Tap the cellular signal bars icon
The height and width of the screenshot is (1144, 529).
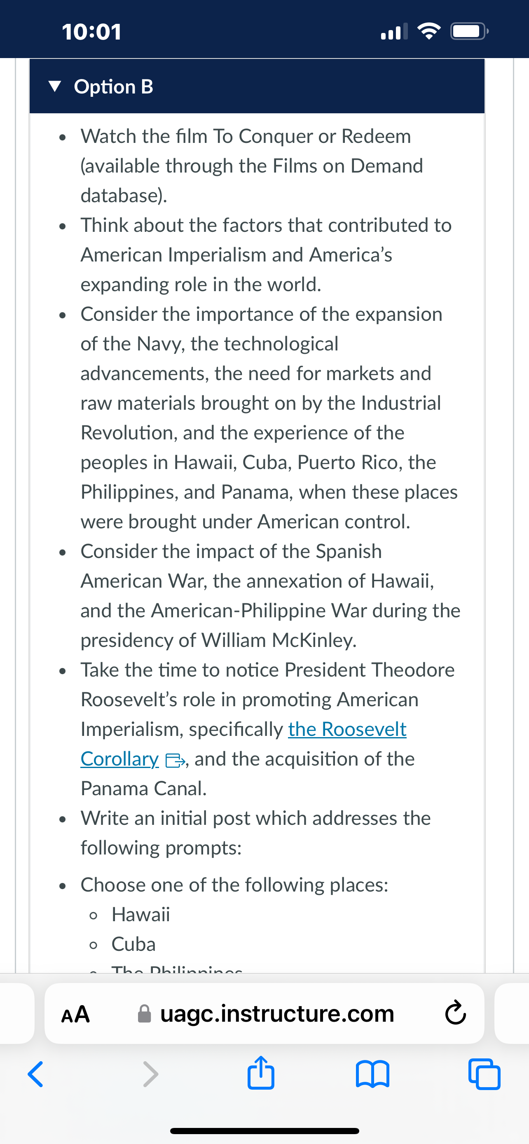pos(394,31)
